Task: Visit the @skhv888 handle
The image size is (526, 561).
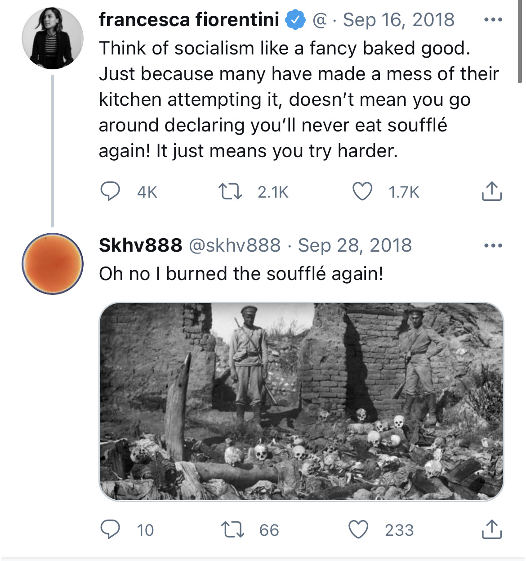Action: [234, 245]
